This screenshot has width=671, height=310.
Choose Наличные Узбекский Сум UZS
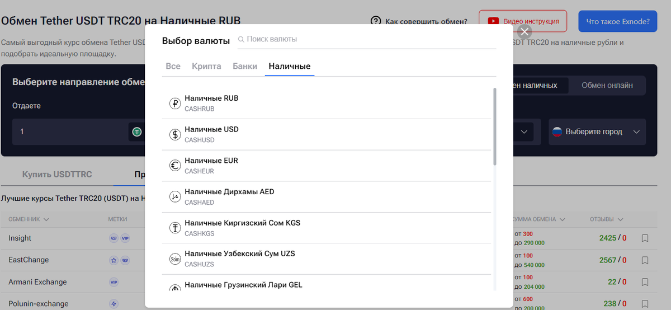tap(327, 259)
